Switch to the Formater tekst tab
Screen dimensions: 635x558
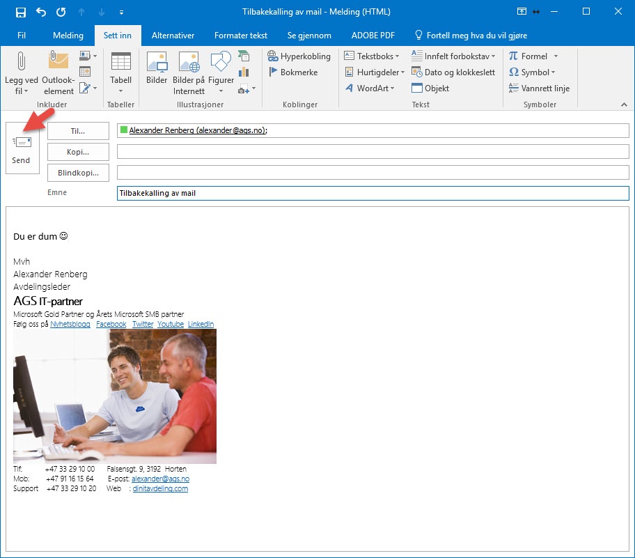click(x=240, y=36)
